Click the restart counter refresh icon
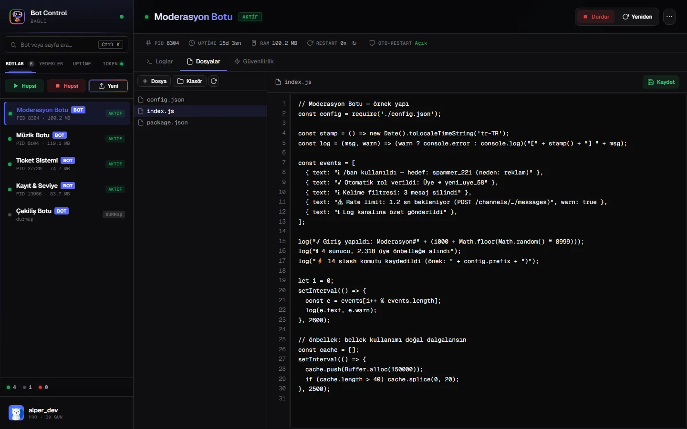 (354, 43)
